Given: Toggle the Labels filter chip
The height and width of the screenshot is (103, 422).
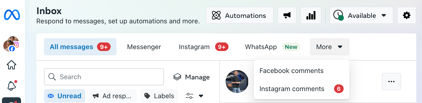Looking at the screenshot, I should point(159,96).
